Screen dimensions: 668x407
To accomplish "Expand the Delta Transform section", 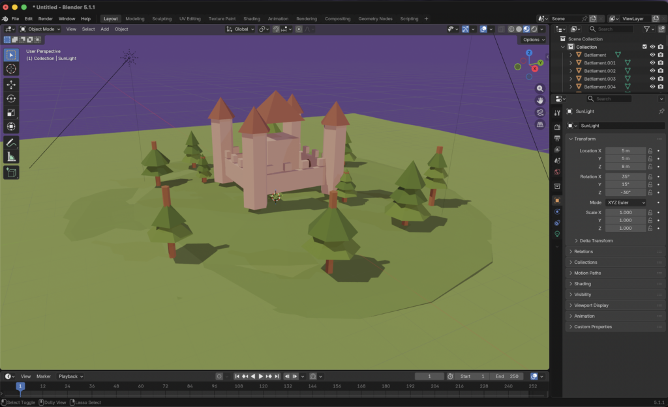I will coord(596,241).
